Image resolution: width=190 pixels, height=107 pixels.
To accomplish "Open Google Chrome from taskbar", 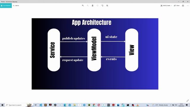I will [94, 105].
